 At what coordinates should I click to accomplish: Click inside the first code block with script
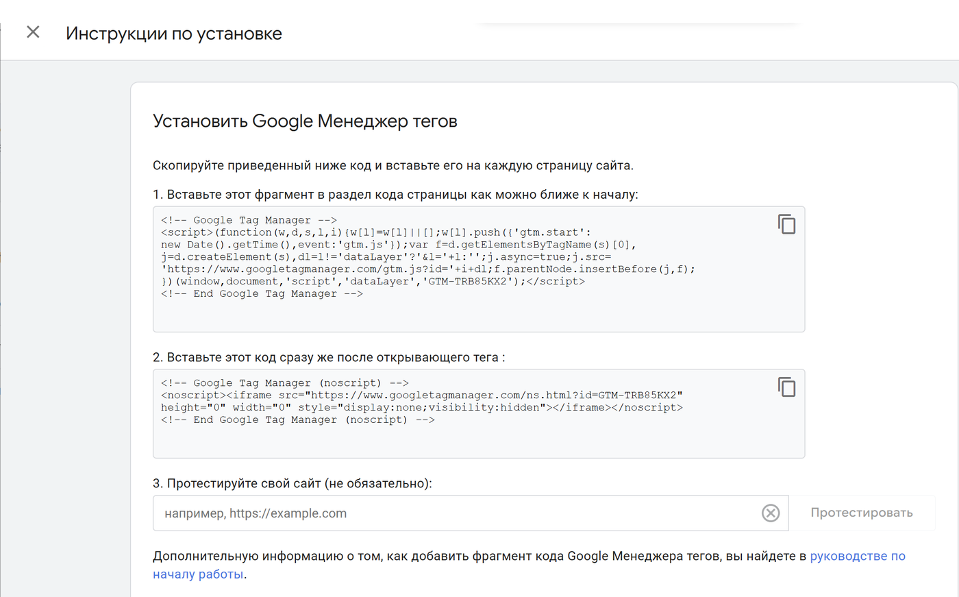click(x=479, y=269)
